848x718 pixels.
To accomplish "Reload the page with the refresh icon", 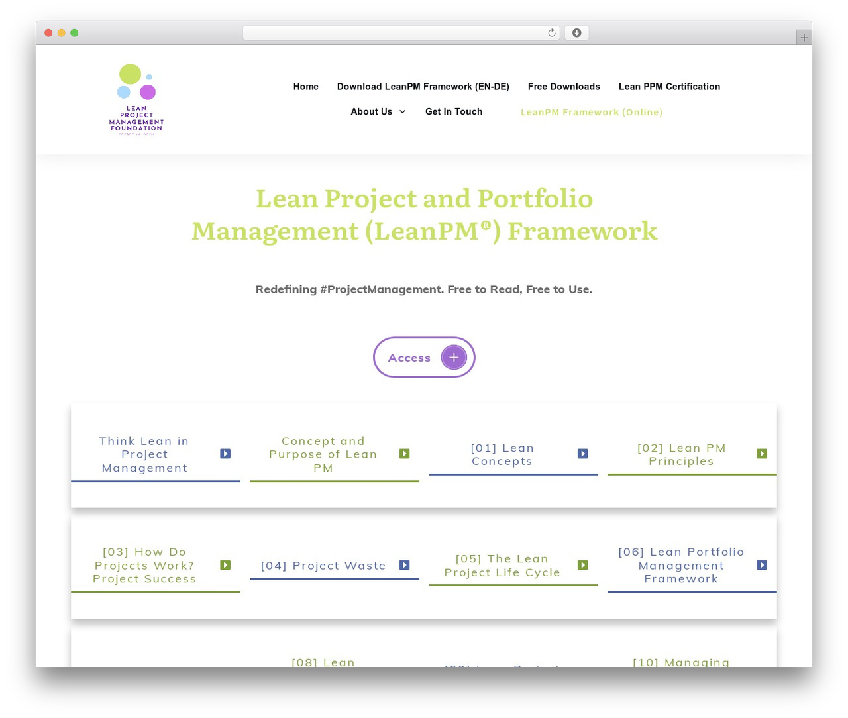I will [551, 33].
